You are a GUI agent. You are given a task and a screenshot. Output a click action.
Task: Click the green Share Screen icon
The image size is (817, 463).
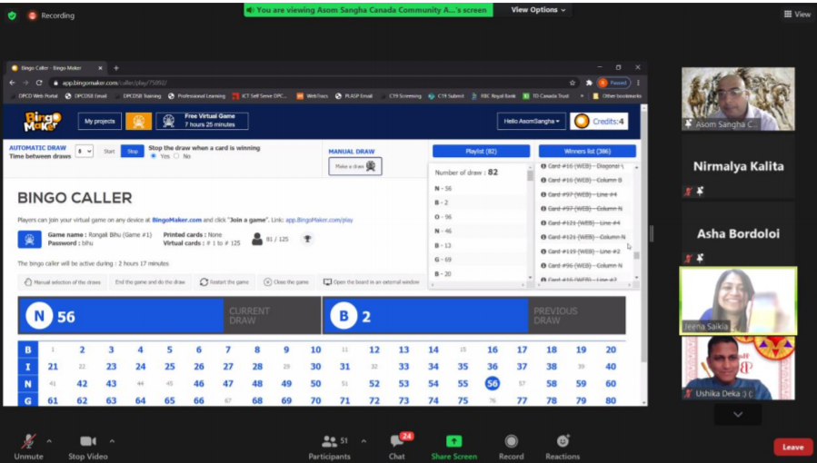453,441
